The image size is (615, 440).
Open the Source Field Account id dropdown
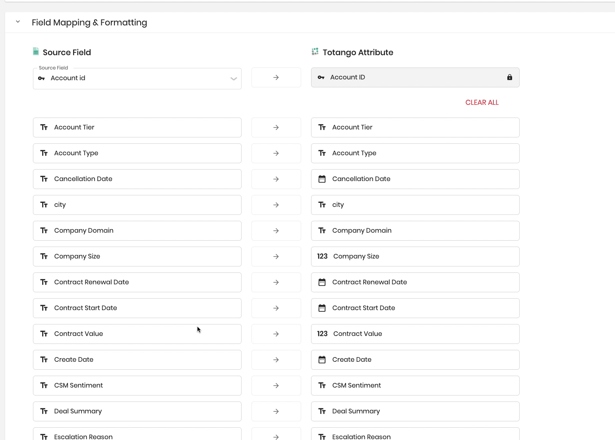tap(137, 78)
